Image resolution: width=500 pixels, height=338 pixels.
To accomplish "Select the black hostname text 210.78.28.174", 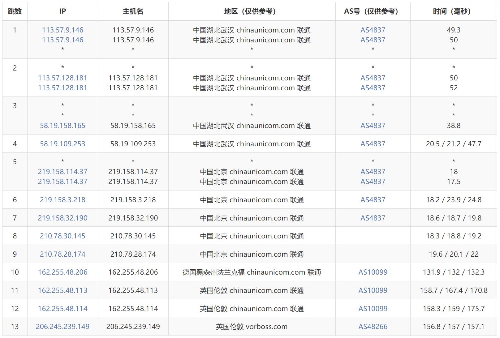I will click(133, 254).
